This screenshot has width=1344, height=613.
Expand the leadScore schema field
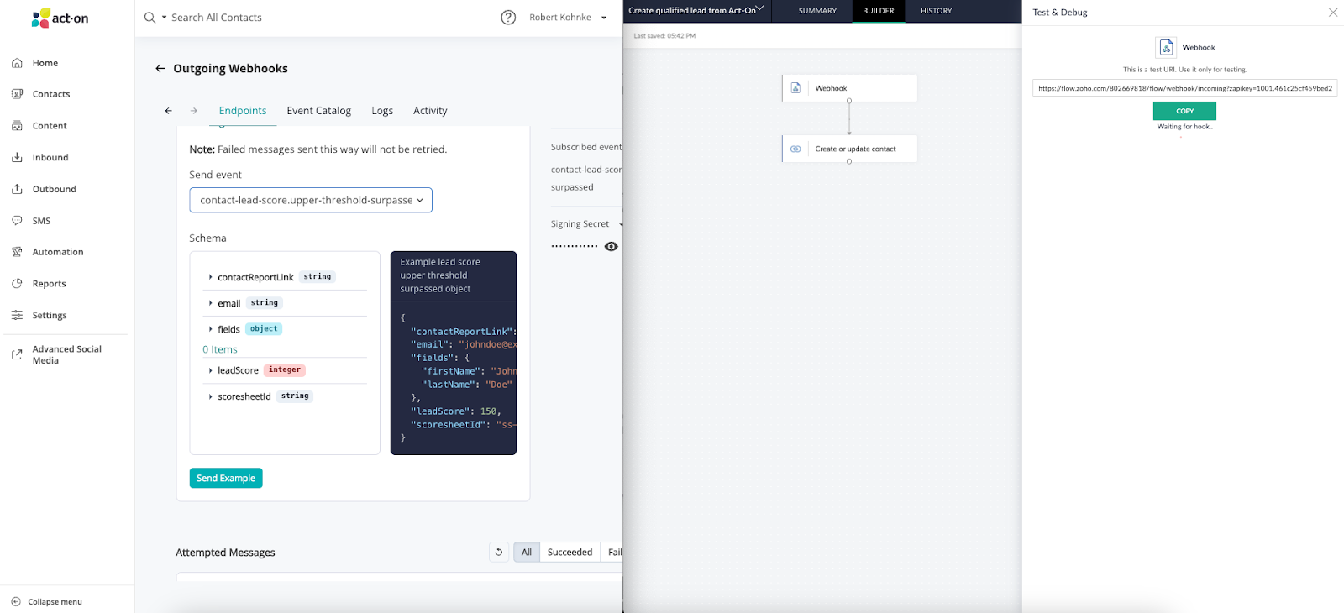210,370
